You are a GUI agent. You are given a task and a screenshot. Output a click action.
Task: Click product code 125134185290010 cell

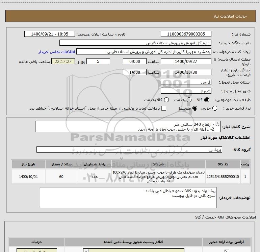pos(223,177)
